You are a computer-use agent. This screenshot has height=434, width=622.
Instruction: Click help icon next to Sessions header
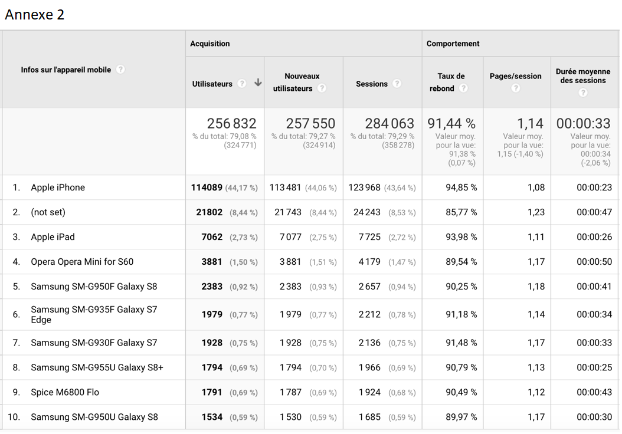coord(397,84)
